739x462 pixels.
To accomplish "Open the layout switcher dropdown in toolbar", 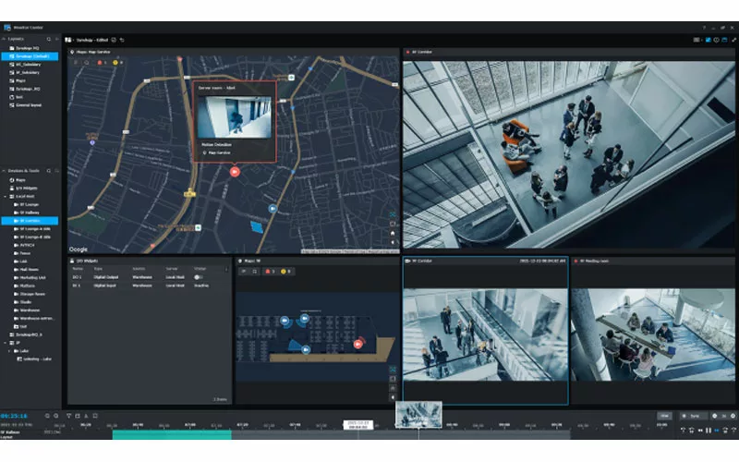I will click(69, 40).
